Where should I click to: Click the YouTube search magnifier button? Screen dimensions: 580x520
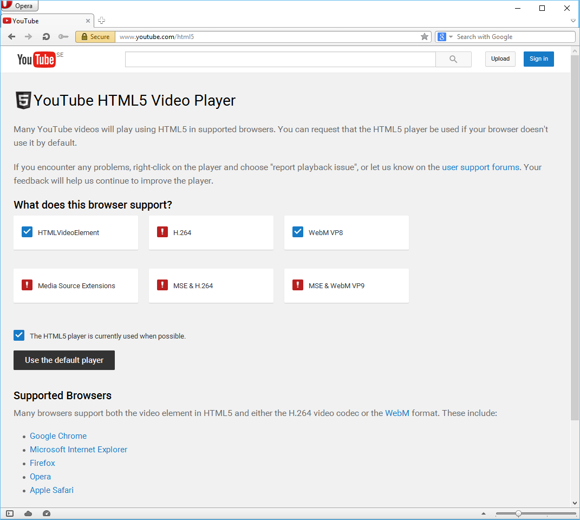click(x=453, y=59)
